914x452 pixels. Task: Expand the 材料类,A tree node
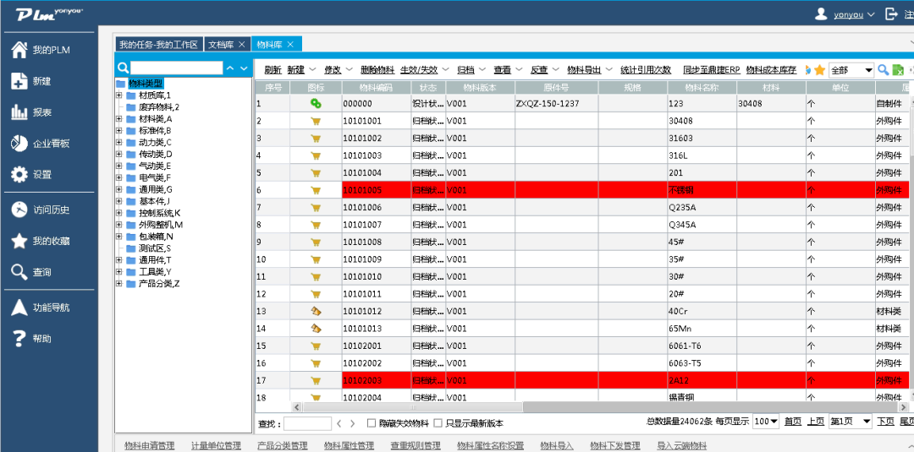[x=119, y=118]
